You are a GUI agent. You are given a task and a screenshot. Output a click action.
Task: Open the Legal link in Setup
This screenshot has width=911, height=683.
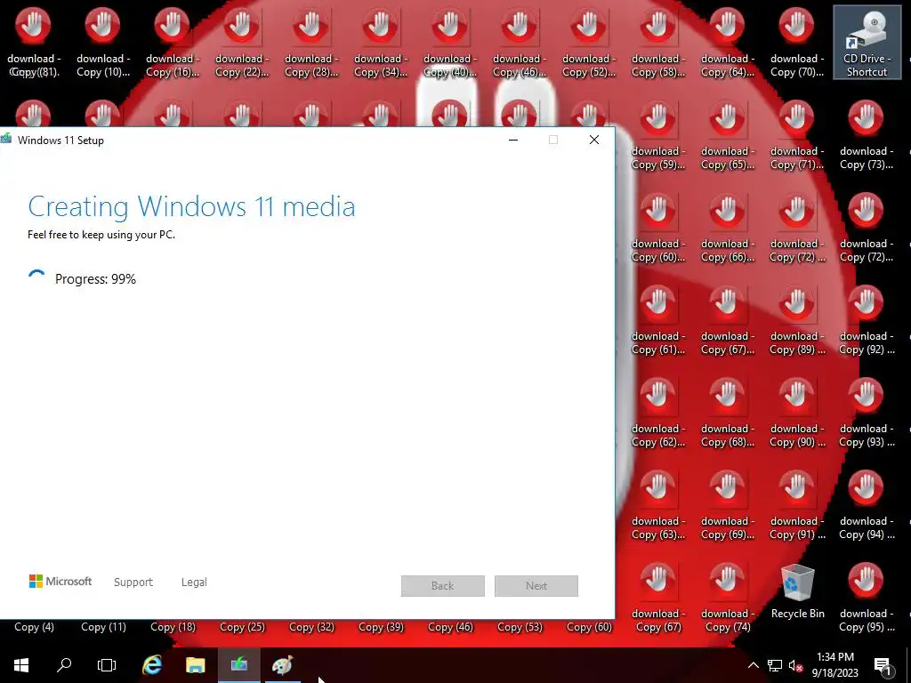[x=194, y=582]
